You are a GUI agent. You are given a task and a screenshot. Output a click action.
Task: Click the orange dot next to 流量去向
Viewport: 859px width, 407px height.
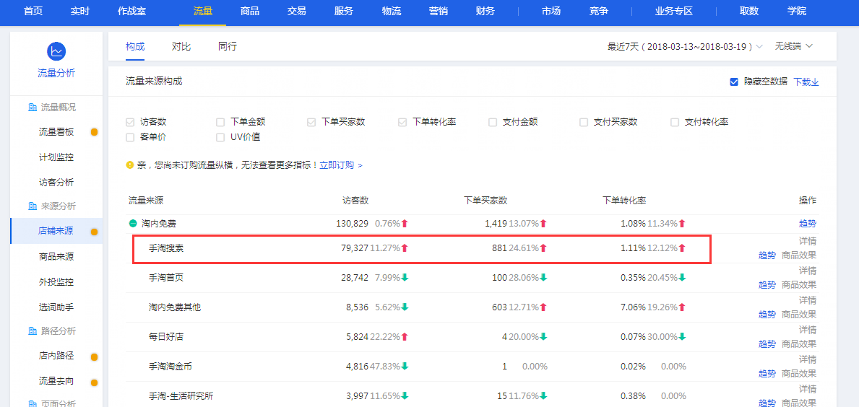tap(94, 382)
